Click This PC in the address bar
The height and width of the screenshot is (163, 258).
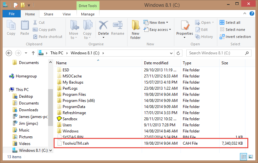pyautogui.click(x=57, y=53)
